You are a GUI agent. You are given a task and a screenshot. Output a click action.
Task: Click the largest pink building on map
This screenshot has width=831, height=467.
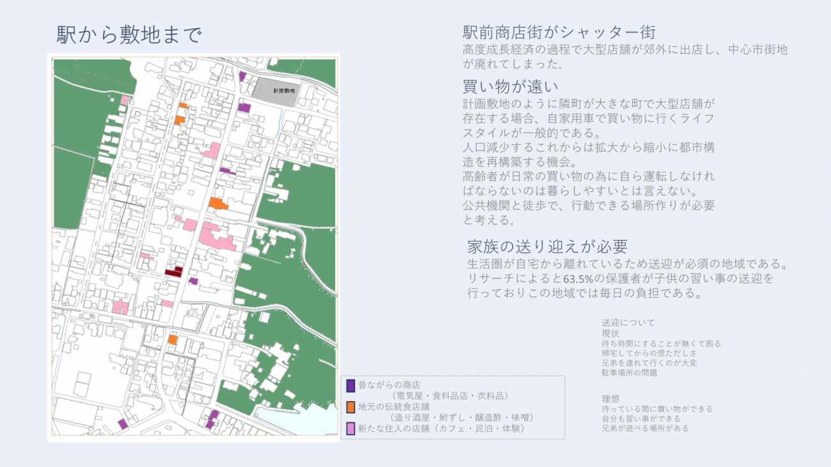(x=217, y=236)
